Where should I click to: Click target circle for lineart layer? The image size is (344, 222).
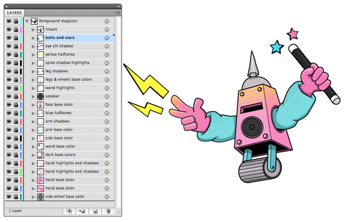[x=107, y=29]
